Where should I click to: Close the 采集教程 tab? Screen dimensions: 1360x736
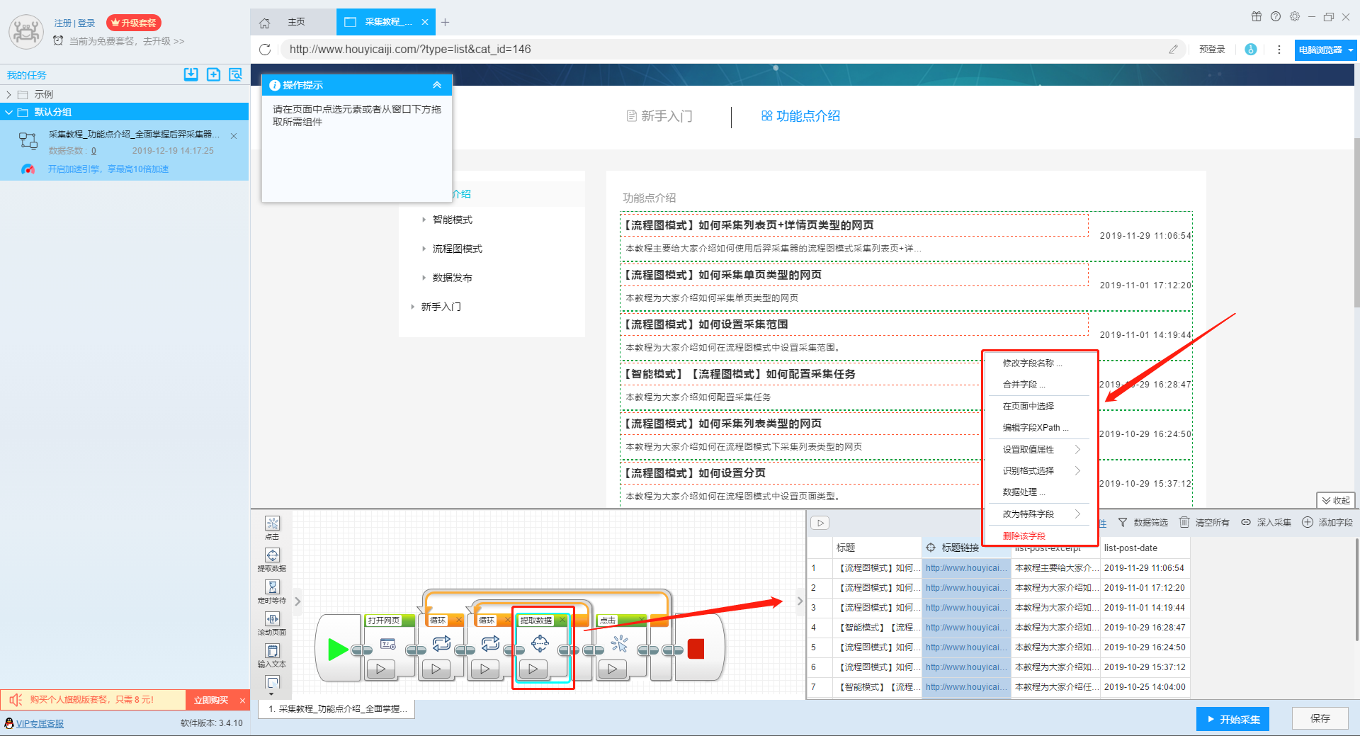424,22
